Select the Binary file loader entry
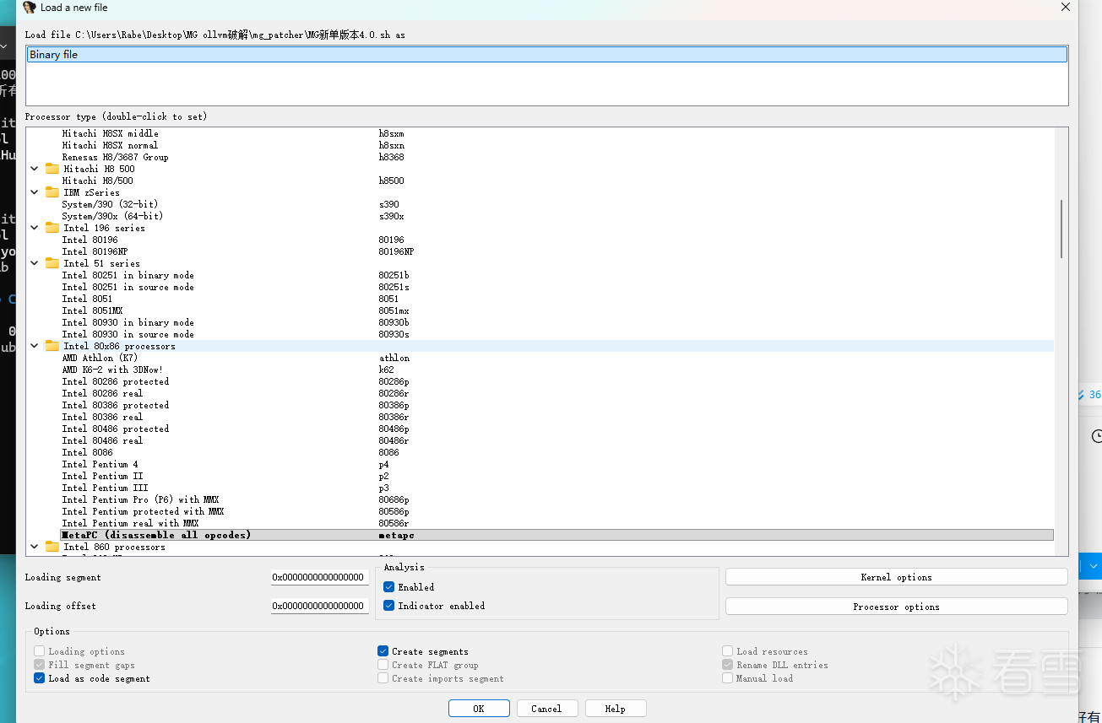The height and width of the screenshot is (723, 1102). pos(547,55)
